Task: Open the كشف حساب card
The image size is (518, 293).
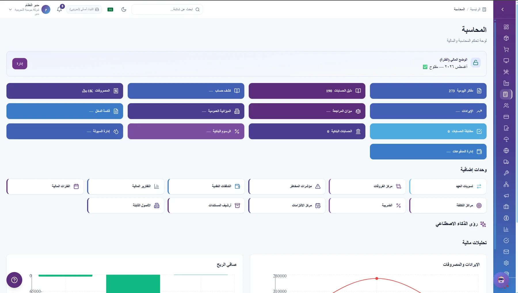Action: coord(186,91)
